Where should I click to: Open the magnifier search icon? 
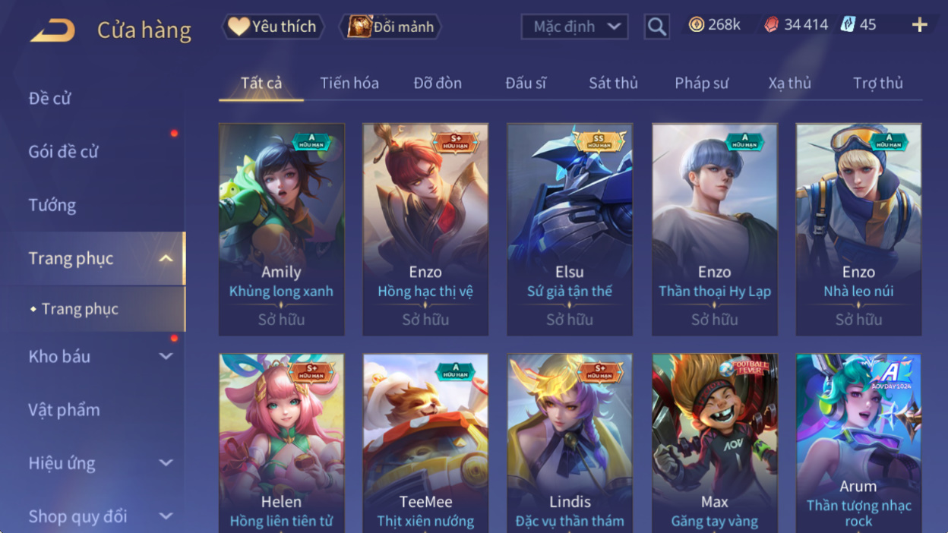pos(657,27)
